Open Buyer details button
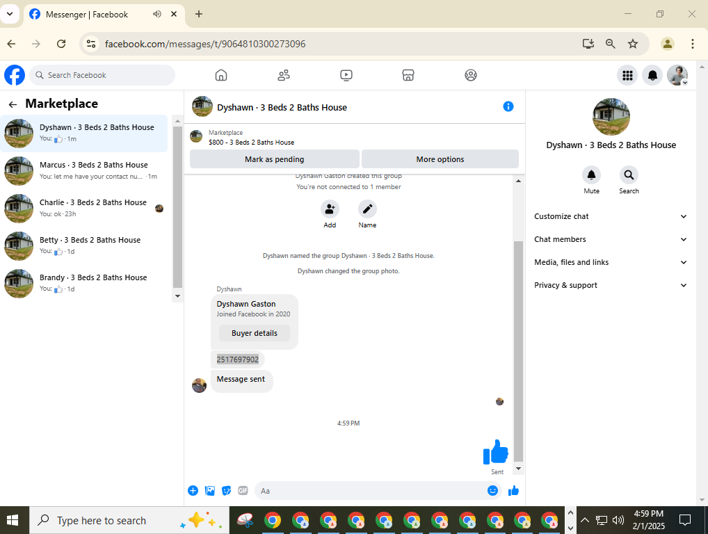The width and height of the screenshot is (708, 534). [x=255, y=333]
